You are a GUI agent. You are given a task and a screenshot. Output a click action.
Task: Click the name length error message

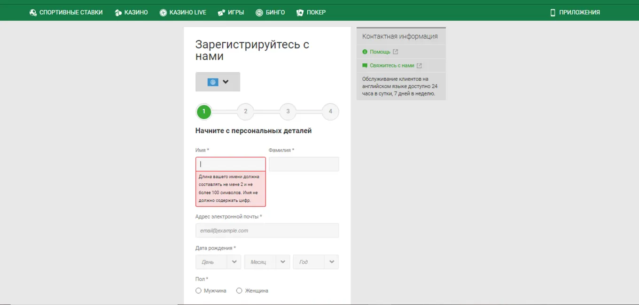tap(231, 189)
